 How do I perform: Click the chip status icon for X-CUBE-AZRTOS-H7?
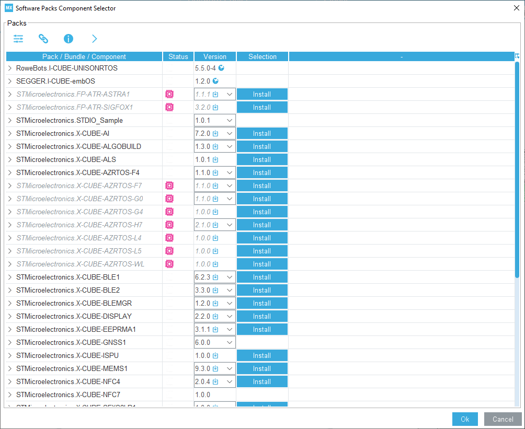(x=169, y=225)
